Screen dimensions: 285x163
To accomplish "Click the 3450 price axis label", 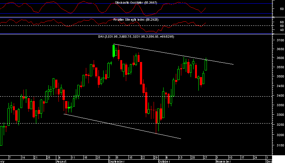I will point(280,86).
